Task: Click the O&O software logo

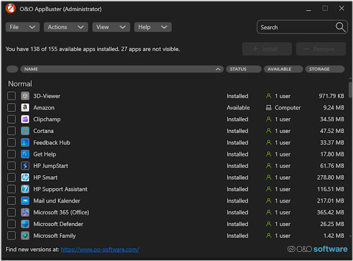Action: pos(318,249)
